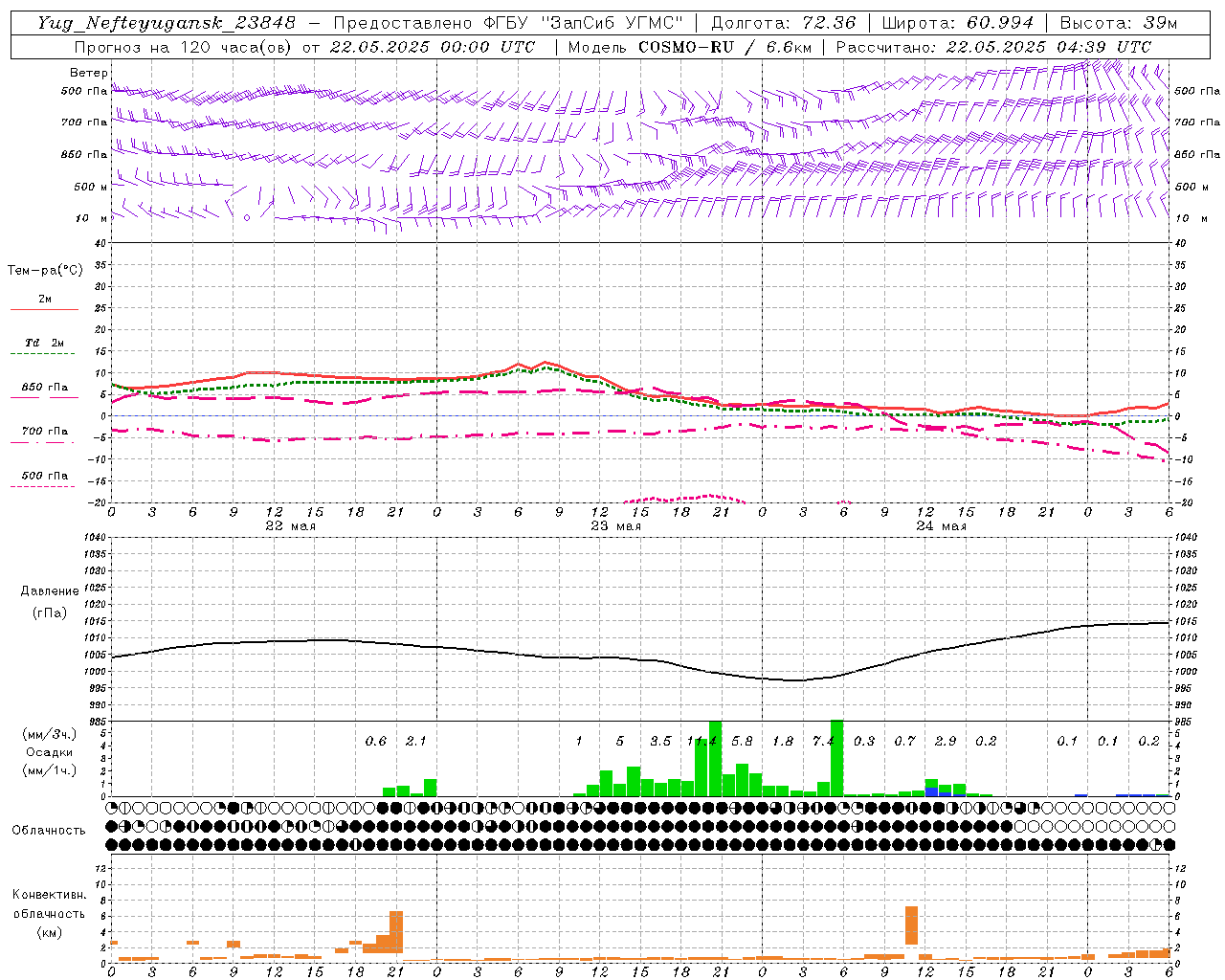Click the "Давление" pressure panel label
This screenshot has height=980, width=1225.
pyautogui.click(x=50, y=590)
